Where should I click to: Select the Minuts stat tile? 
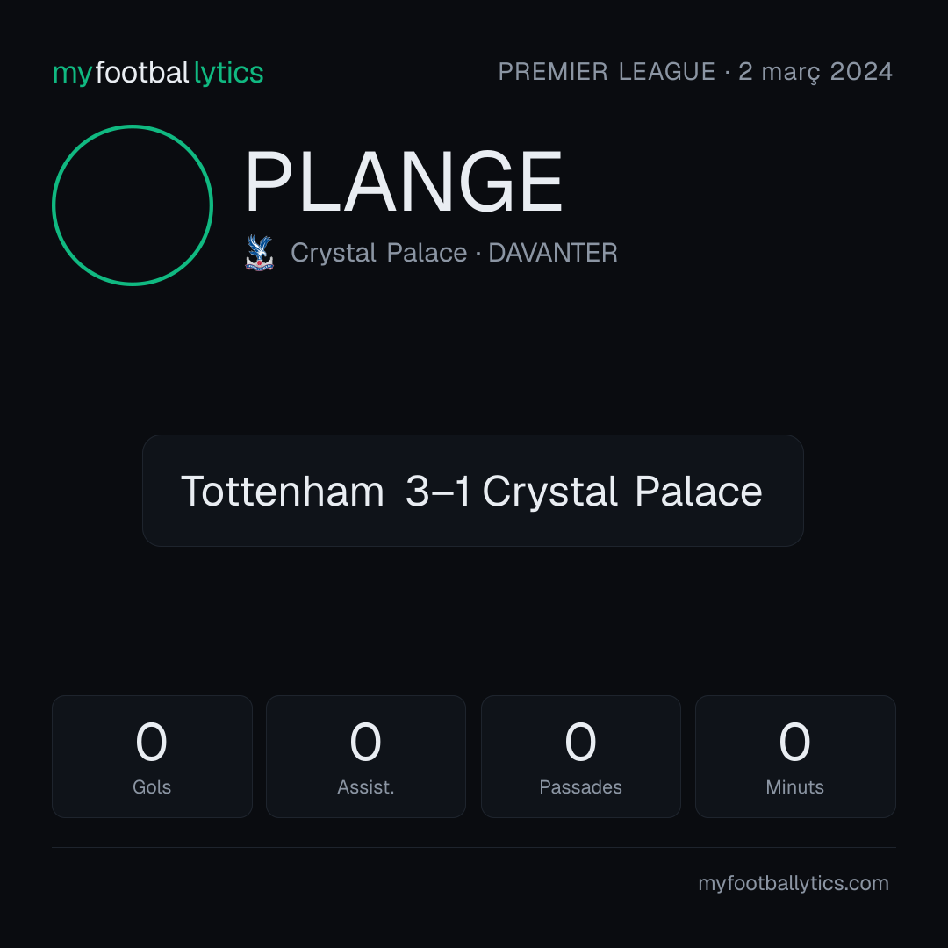pos(795,757)
